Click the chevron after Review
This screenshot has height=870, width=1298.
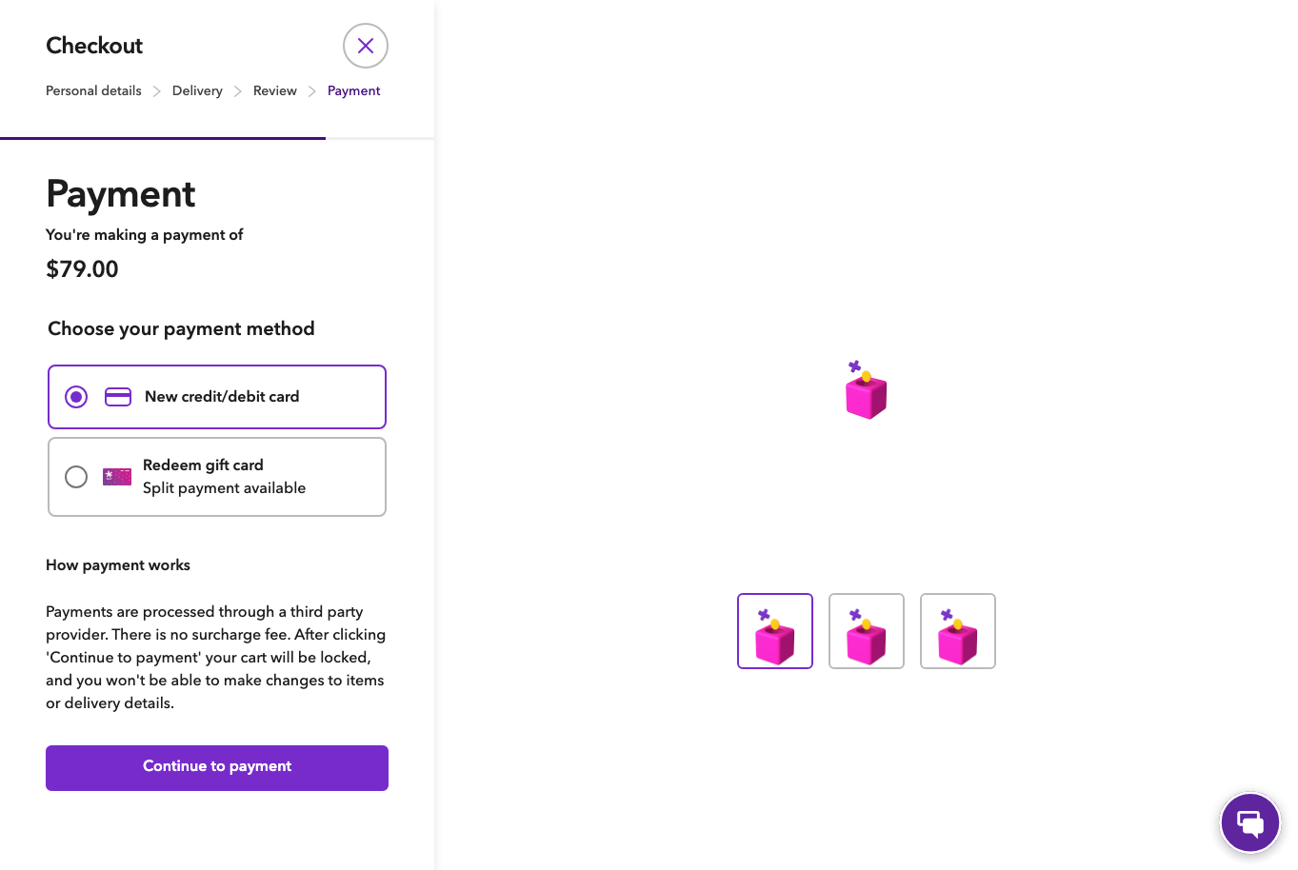pos(312,91)
